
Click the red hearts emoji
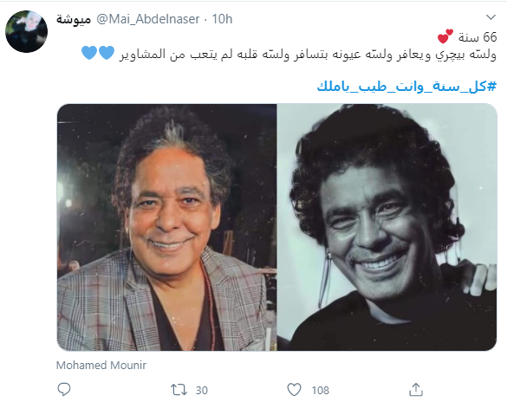[x=445, y=36]
